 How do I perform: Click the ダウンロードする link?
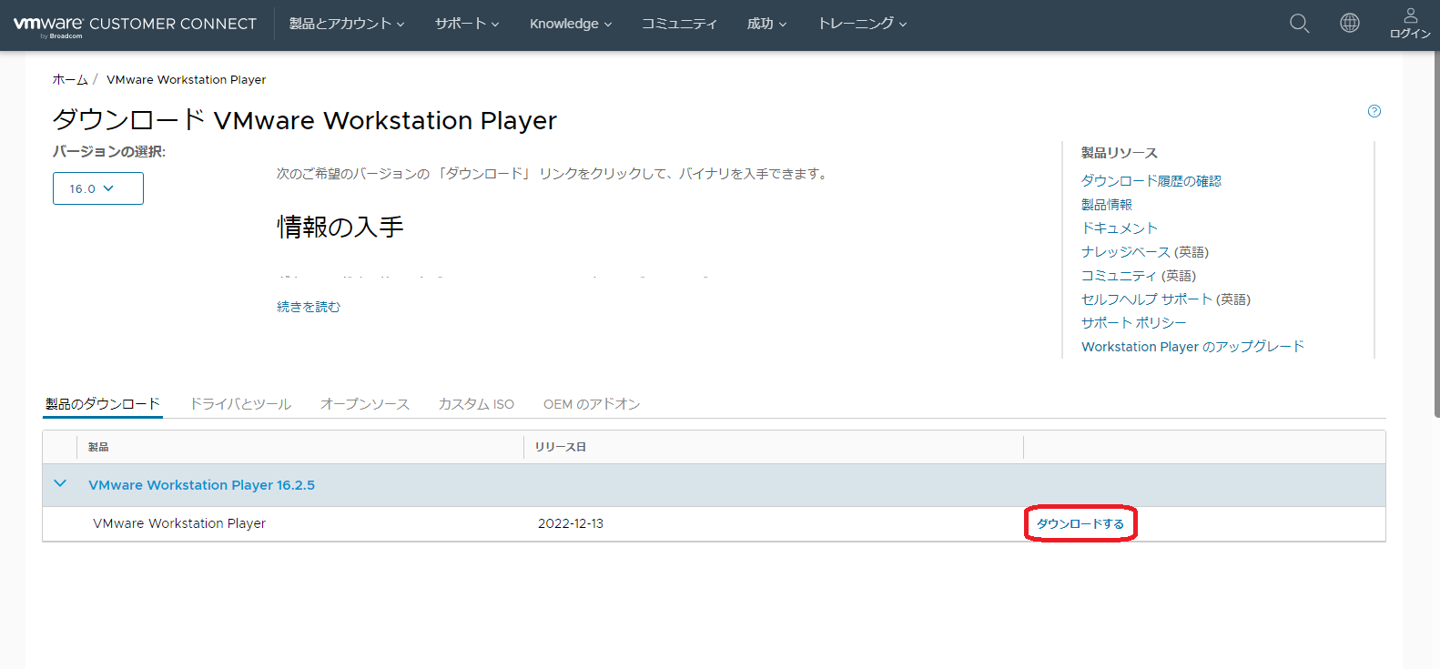[1080, 523]
